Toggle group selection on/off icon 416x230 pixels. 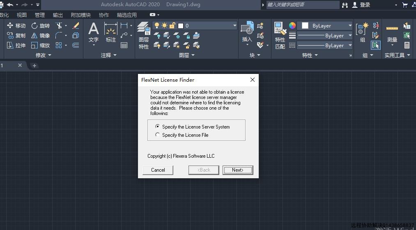pyautogui.click(x=376, y=45)
